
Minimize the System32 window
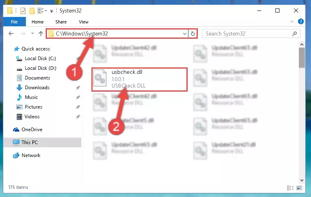point(259,10)
